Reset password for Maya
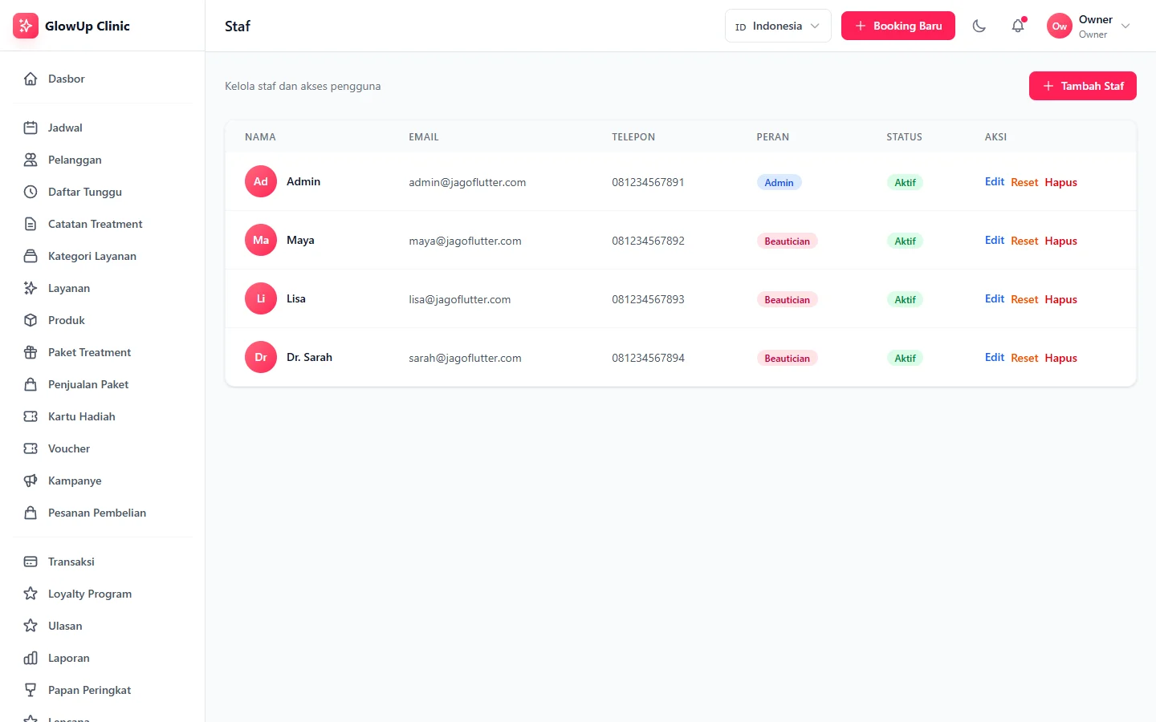The width and height of the screenshot is (1156, 722). click(1024, 241)
